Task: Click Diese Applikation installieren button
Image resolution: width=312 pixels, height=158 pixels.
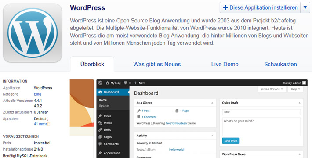Action: [260, 7]
